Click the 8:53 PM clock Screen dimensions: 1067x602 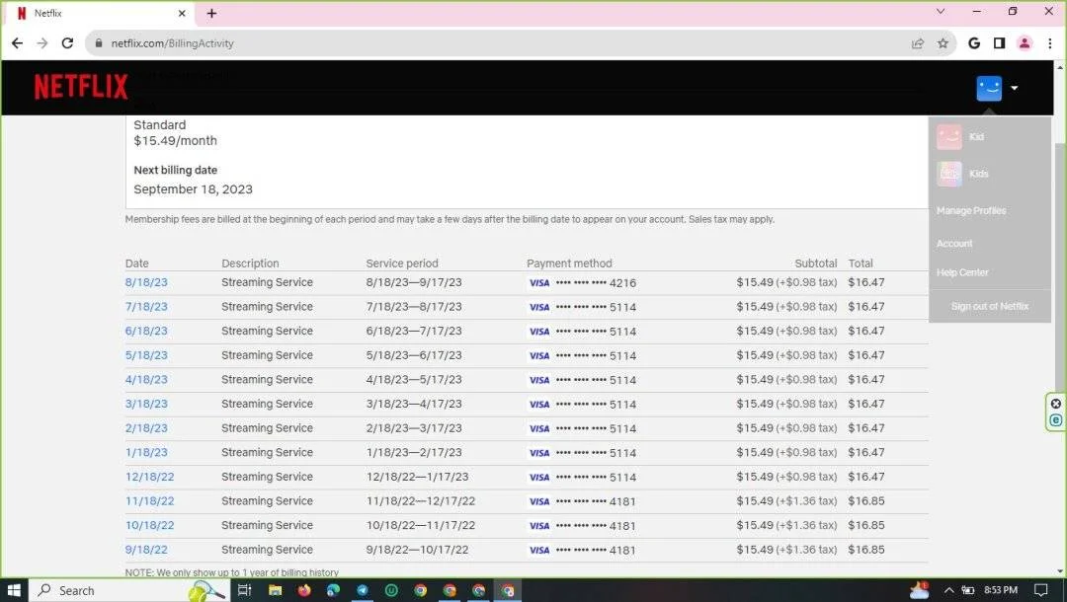1000,590
